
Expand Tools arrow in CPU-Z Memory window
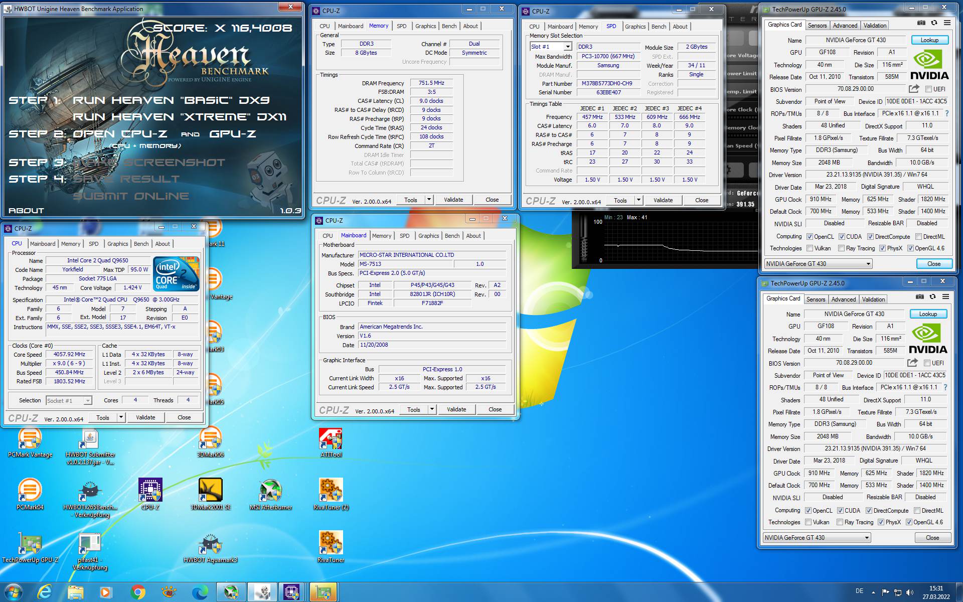(x=429, y=200)
